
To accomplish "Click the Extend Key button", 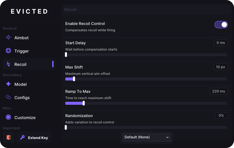I will coord(34,137).
